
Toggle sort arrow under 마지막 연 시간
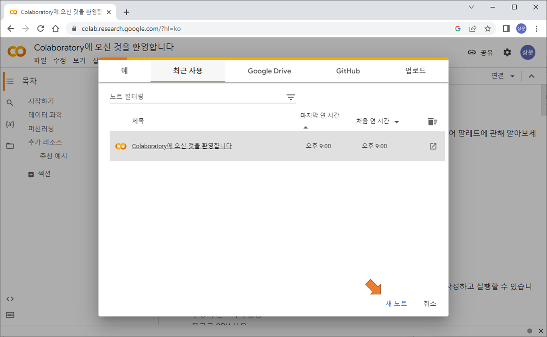coord(306,127)
